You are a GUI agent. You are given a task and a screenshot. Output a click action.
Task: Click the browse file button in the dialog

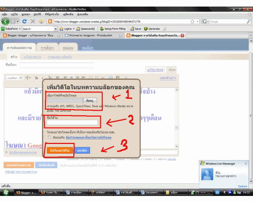[90, 100]
